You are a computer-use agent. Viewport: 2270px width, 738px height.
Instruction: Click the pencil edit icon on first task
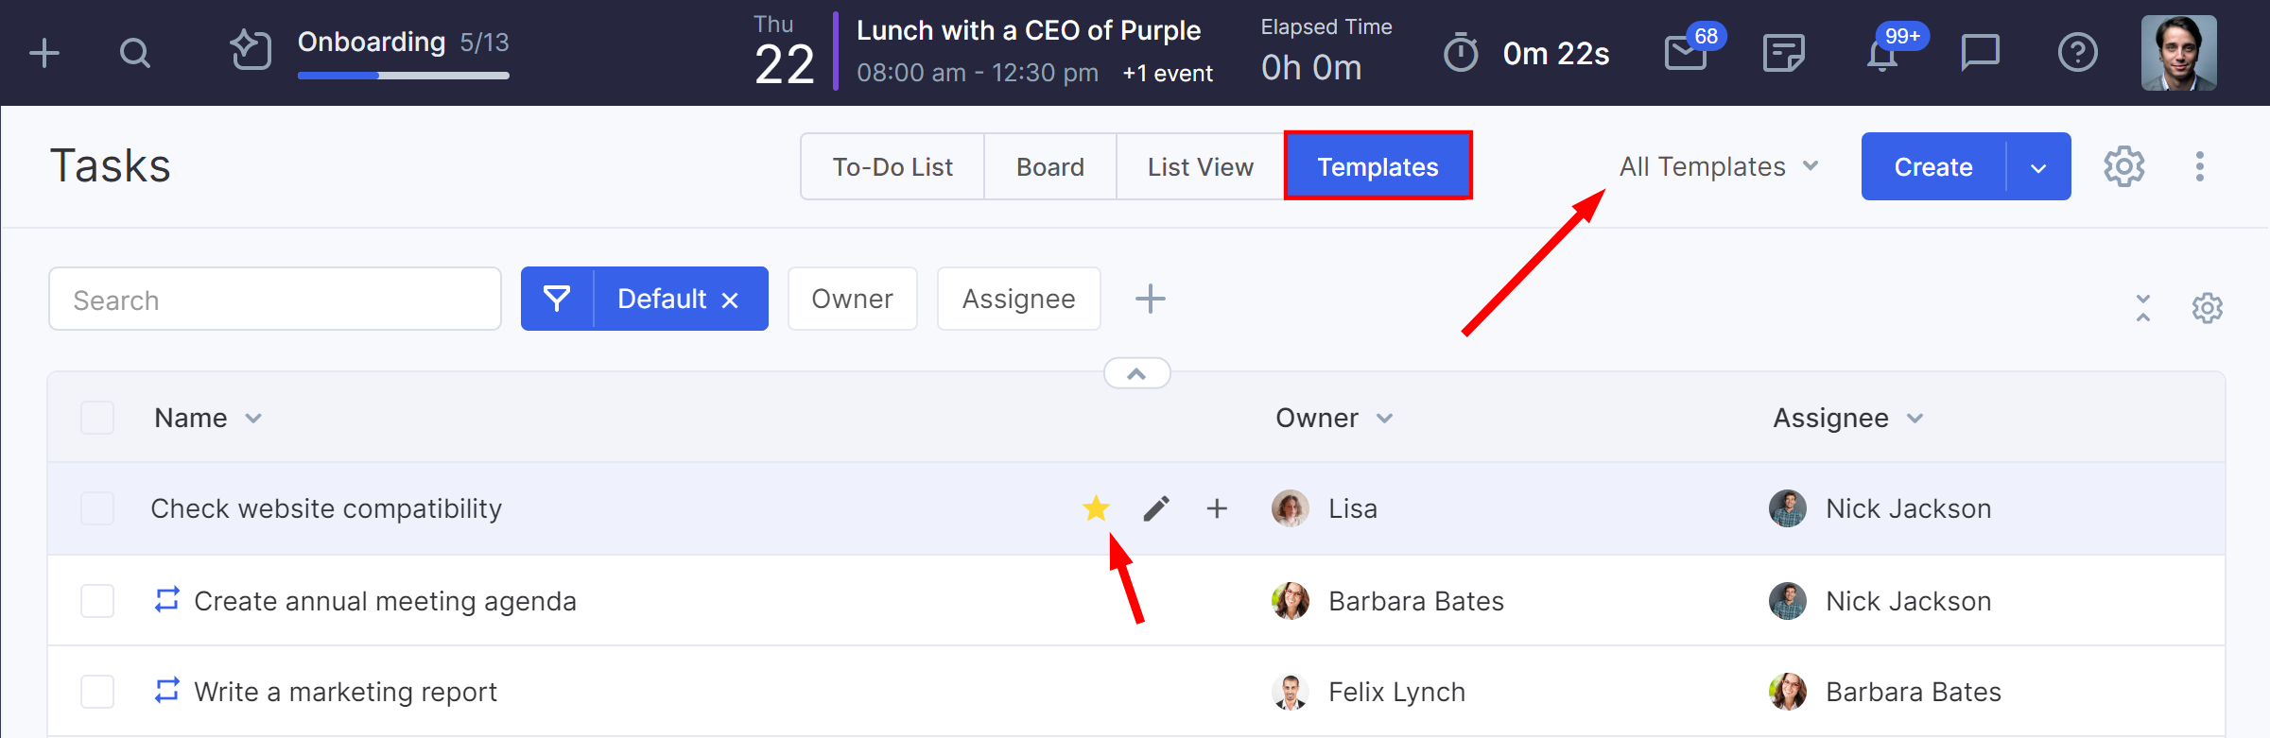pos(1156,508)
